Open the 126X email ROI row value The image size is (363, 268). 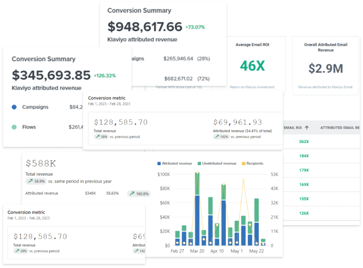303,213
